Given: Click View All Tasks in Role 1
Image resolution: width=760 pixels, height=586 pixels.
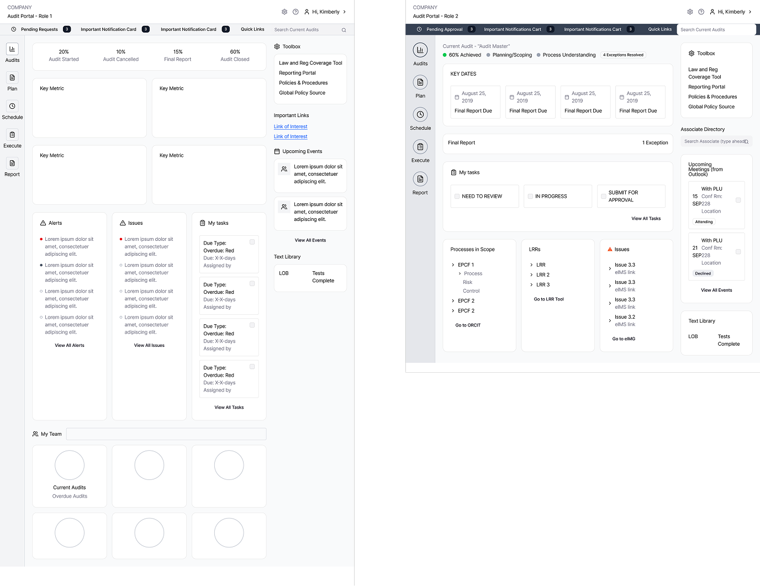Looking at the screenshot, I should 229,408.
